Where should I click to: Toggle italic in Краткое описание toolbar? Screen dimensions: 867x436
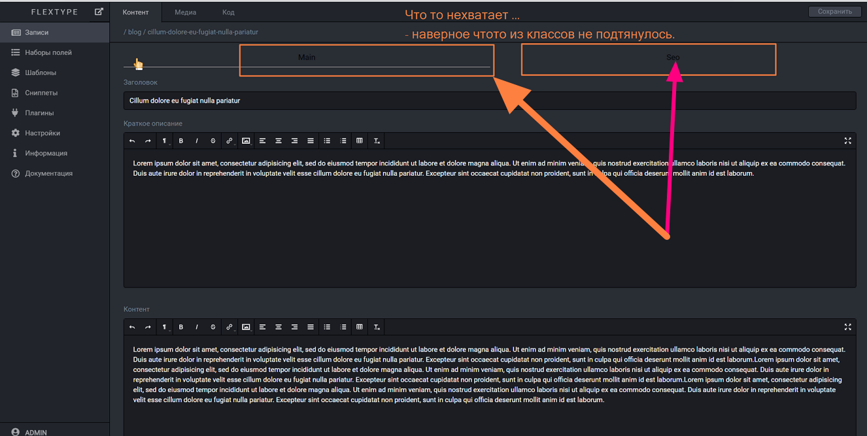click(197, 141)
